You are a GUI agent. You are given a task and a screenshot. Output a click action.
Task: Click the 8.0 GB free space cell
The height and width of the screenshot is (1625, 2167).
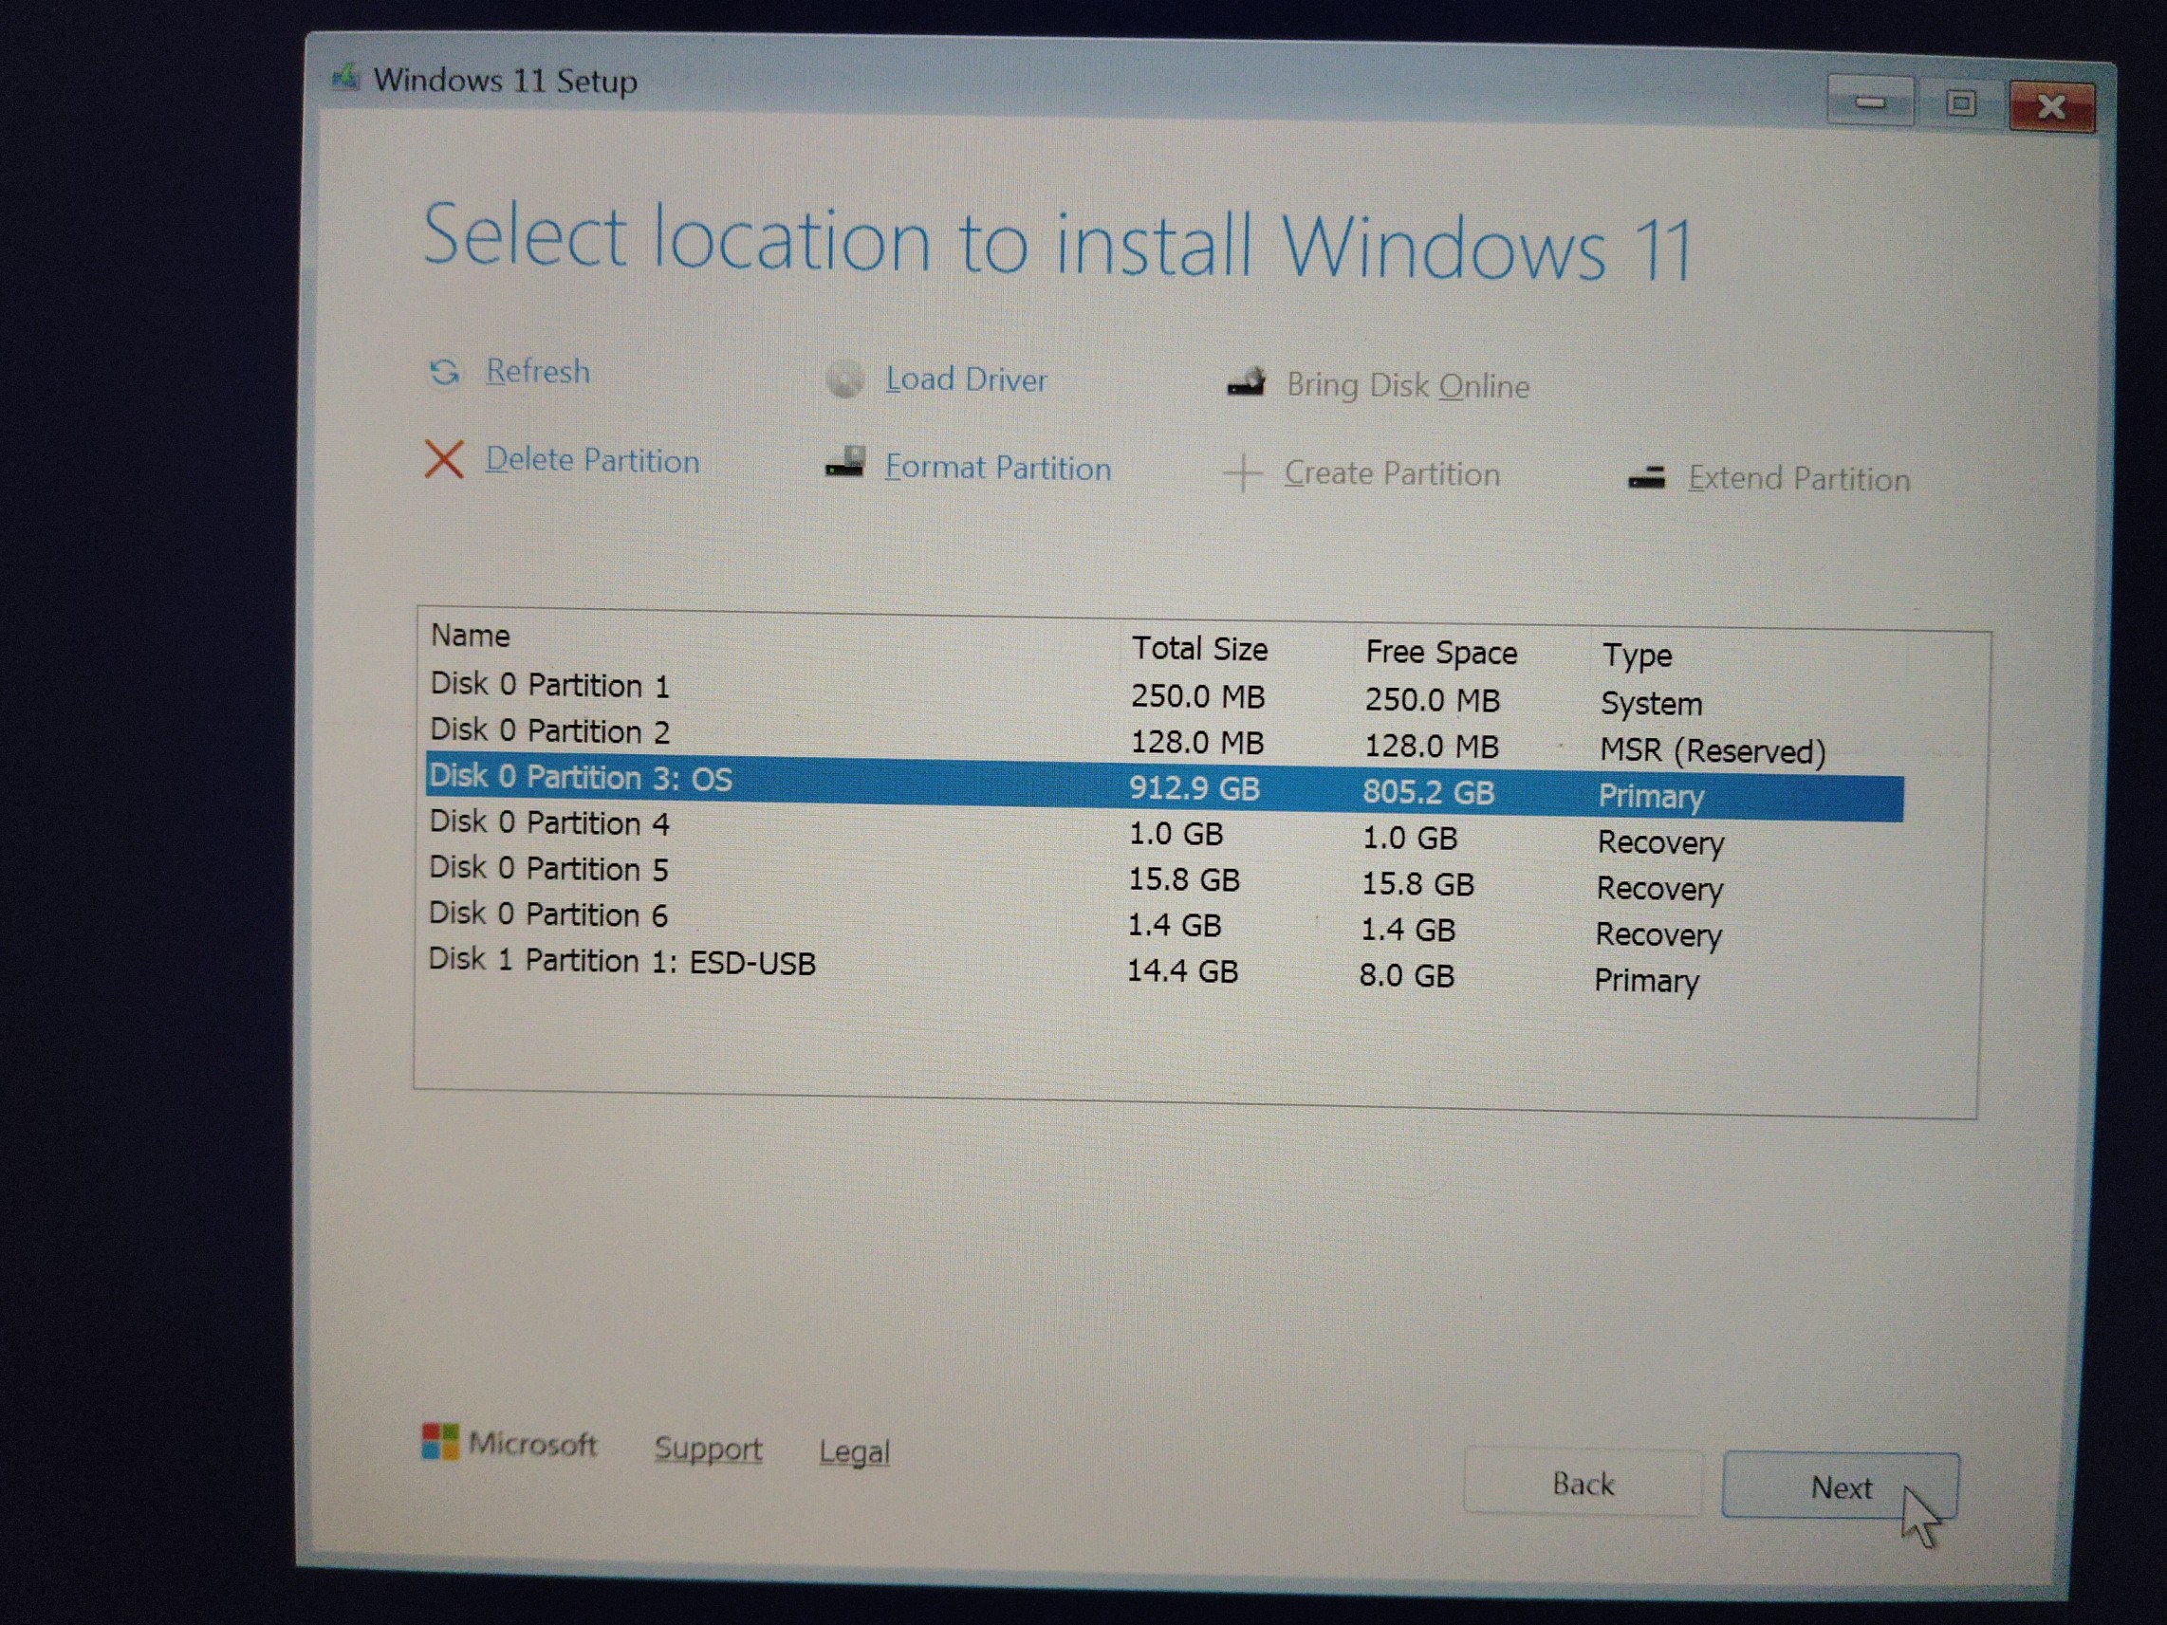coord(1407,975)
